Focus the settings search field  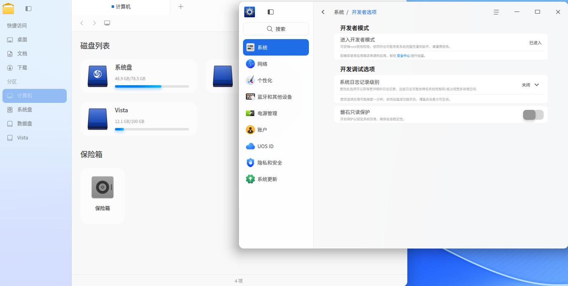click(x=276, y=29)
